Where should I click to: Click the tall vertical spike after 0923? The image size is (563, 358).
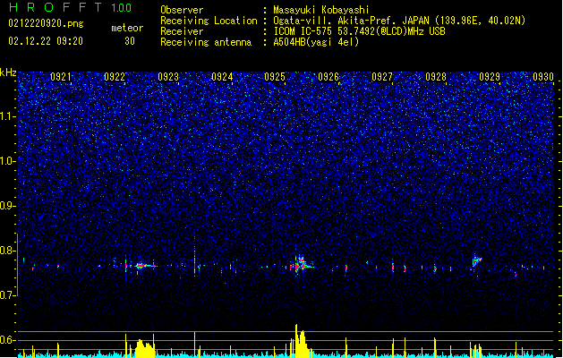[x=194, y=255]
